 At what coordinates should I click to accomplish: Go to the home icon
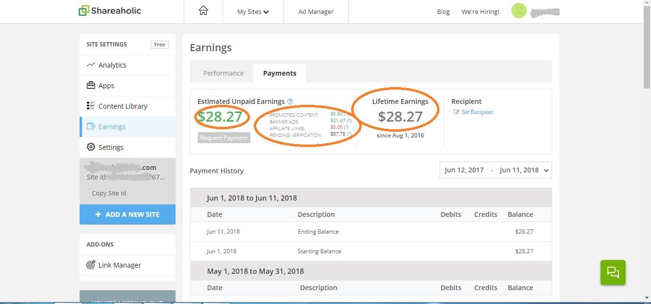point(203,11)
